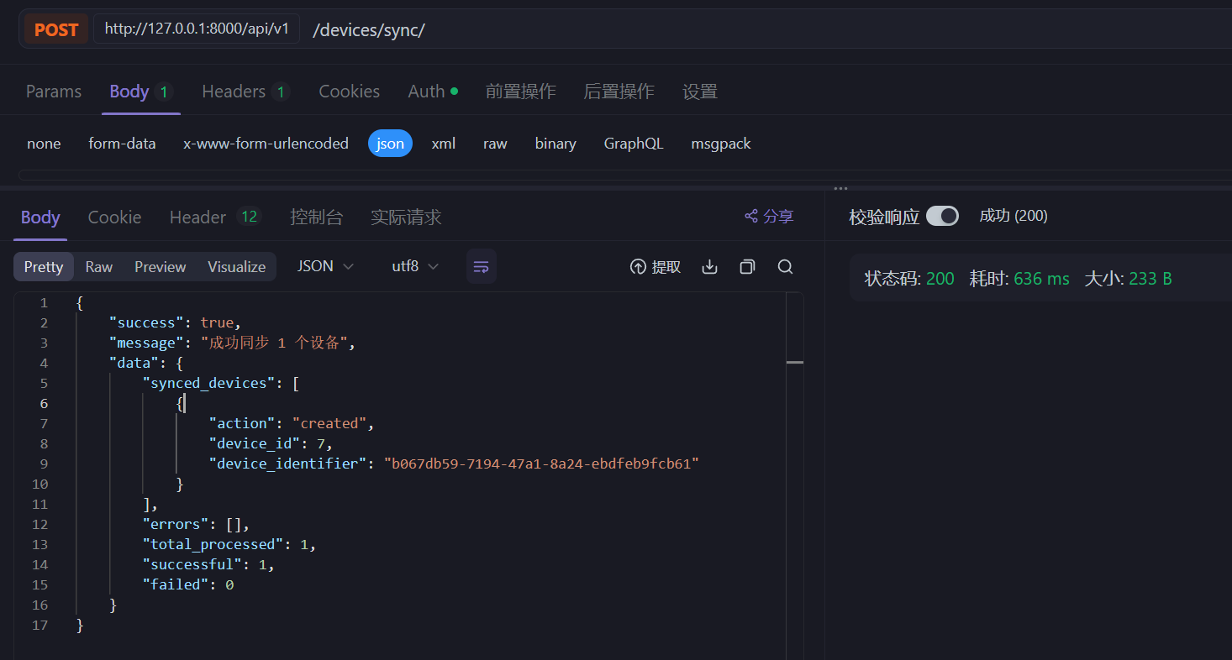Select x-www-form-urlencoded body type
Viewport: 1232px width, 660px height.
pos(266,144)
